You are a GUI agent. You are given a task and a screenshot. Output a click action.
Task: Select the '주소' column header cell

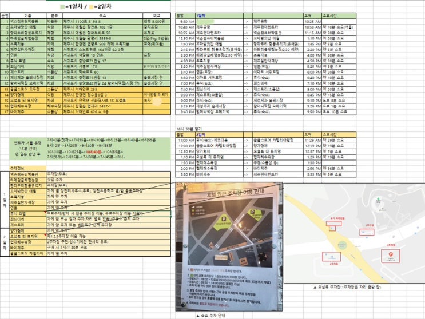[x=102, y=15]
